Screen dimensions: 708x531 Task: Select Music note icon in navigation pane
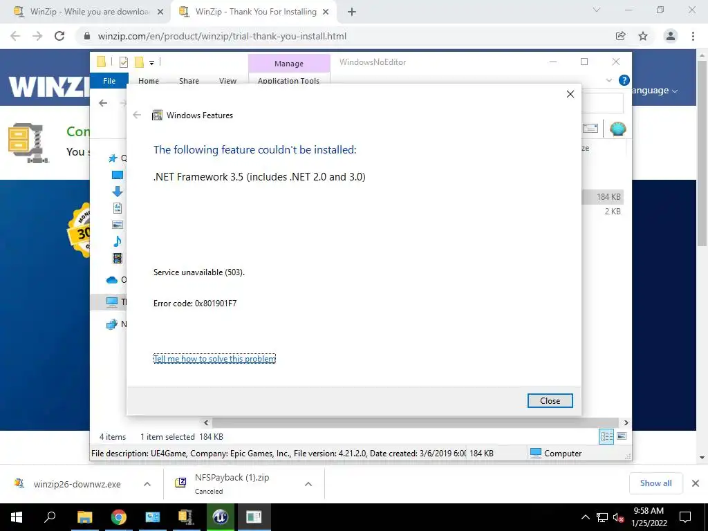pos(118,241)
